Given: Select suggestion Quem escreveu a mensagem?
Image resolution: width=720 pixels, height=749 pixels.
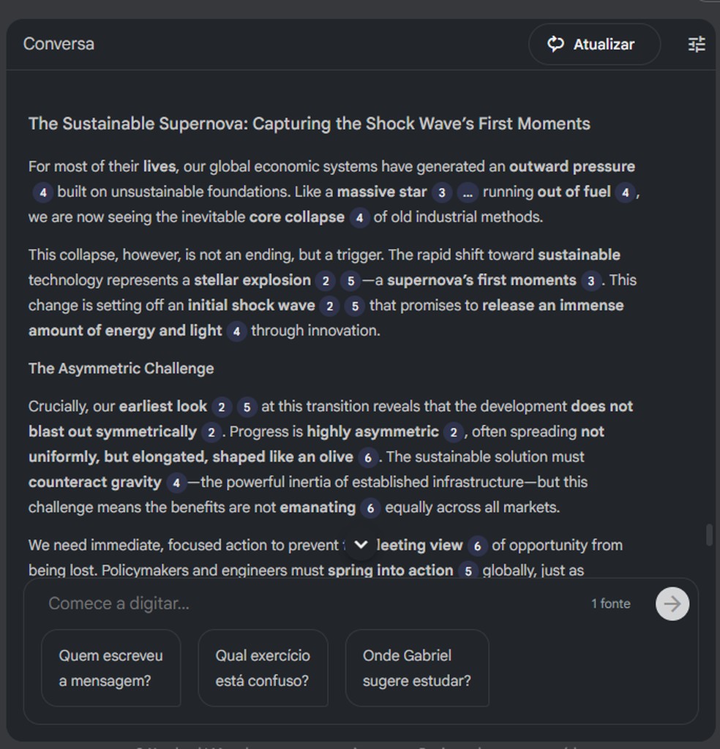Looking at the screenshot, I should [x=111, y=668].
